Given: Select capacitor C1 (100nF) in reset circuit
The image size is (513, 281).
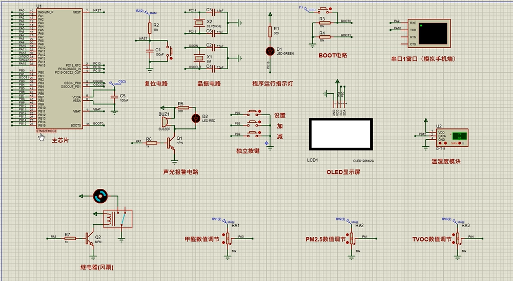Looking at the screenshot, I should pos(150,51).
